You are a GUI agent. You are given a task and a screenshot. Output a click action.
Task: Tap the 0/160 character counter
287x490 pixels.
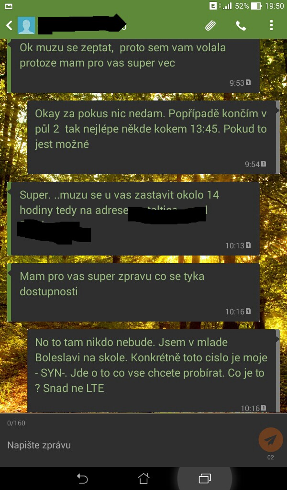(x=16, y=423)
